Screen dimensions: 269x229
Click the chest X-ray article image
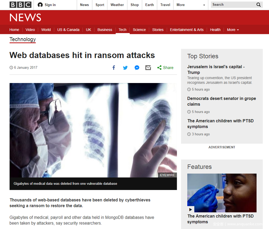(93, 130)
